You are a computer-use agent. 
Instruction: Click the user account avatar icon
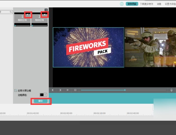coord(122,4)
